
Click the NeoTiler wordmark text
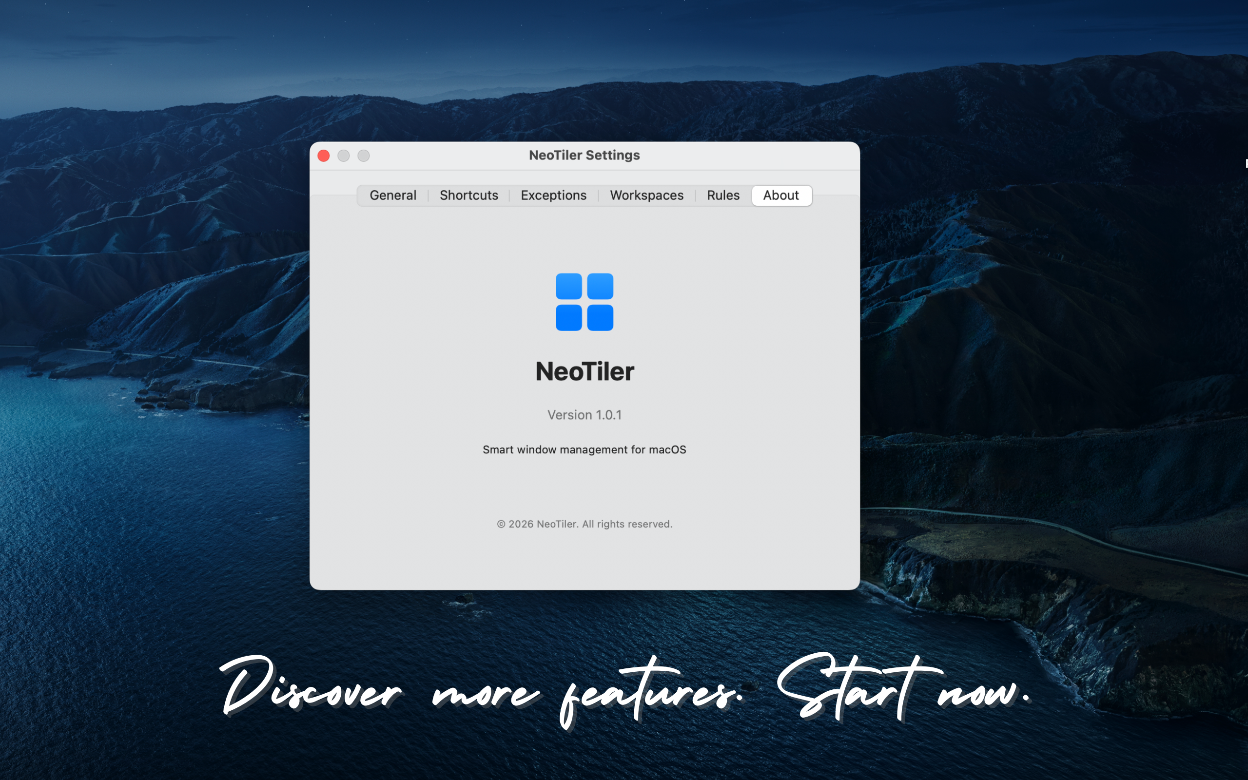[x=585, y=370]
